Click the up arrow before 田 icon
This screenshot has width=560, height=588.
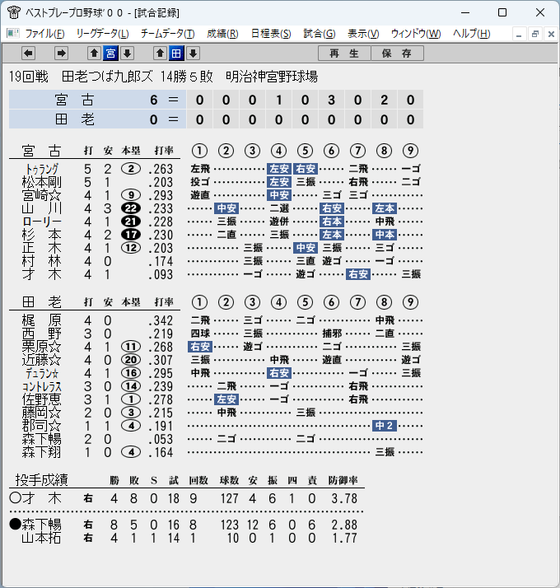click(160, 54)
